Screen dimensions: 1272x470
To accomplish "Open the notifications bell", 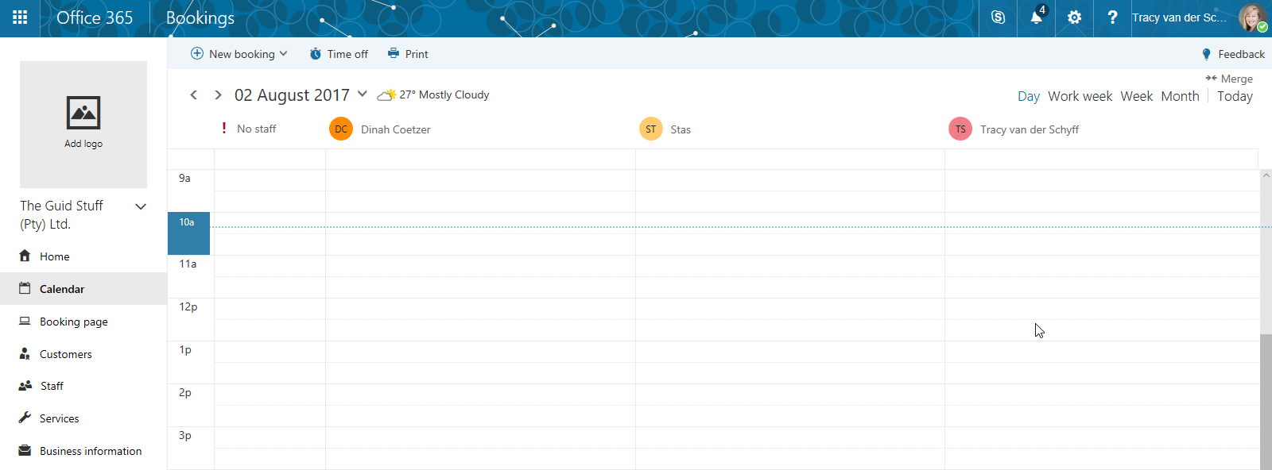I will [x=1036, y=17].
